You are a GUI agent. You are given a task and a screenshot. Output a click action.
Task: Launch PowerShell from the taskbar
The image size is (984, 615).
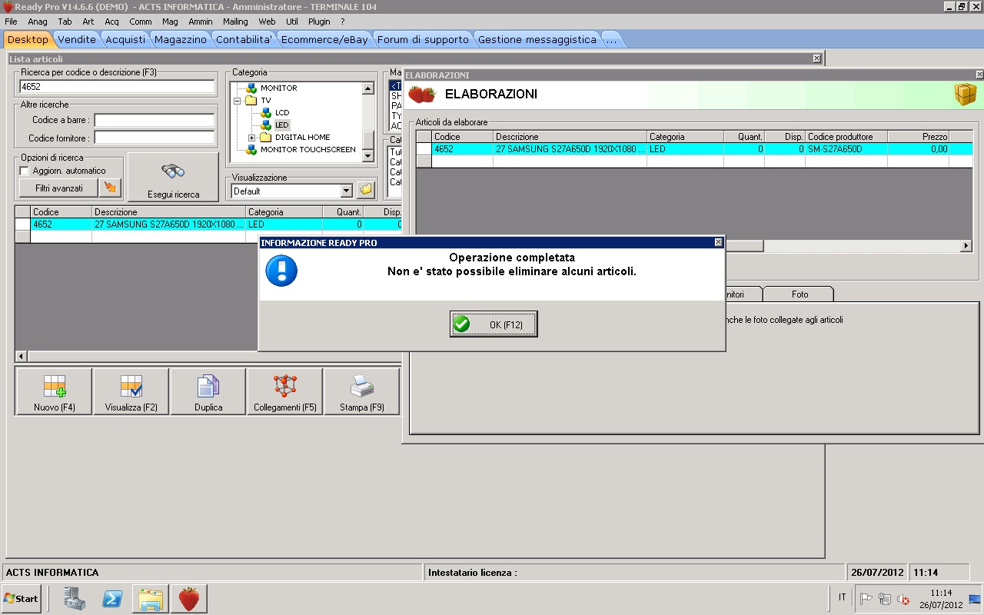click(x=112, y=598)
